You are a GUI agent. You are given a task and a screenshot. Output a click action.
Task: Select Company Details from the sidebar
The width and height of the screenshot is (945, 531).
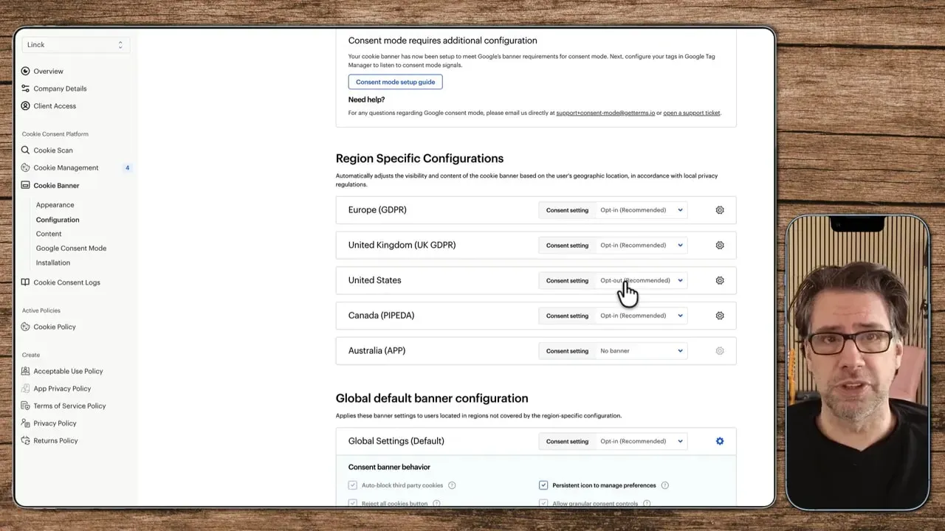click(x=60, y=88)
